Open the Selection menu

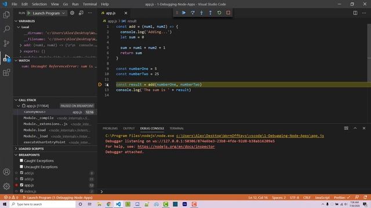[x=39, y=4]
